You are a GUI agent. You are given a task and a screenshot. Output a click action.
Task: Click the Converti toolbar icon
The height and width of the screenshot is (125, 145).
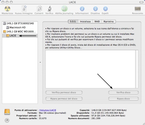pos(39,9)
